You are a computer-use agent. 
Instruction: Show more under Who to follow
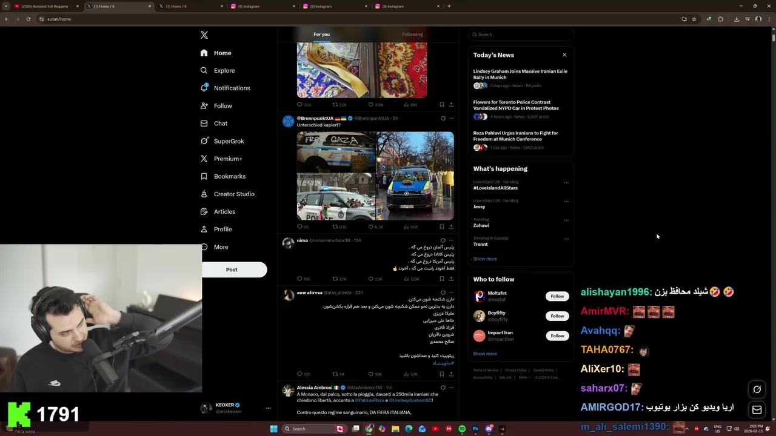tap(485, 354)
